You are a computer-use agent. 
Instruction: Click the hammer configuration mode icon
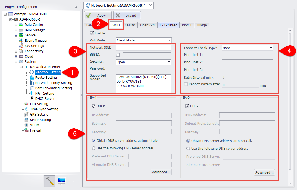(x=50, y=181)
